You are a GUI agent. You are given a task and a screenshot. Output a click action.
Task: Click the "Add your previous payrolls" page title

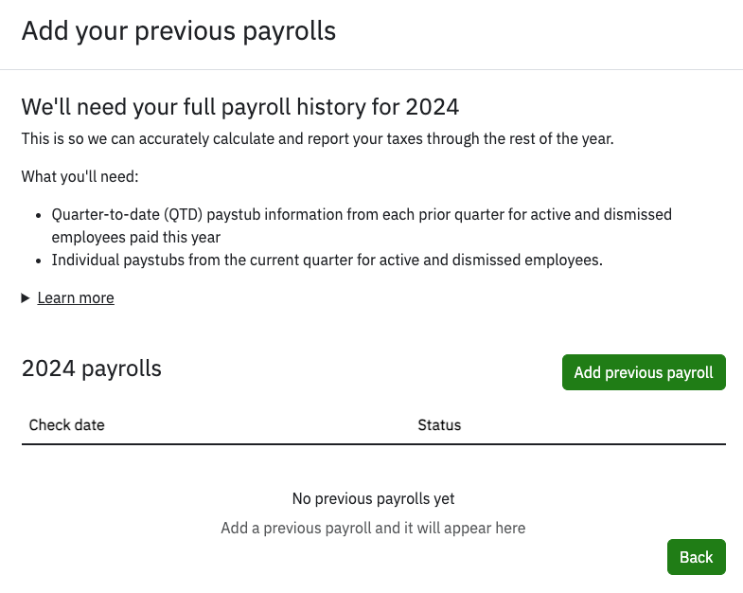[x=179, y=31]
